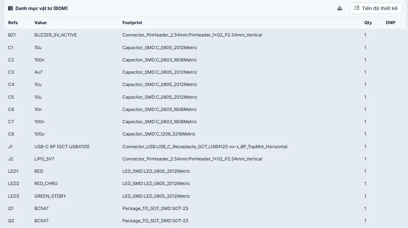Click the C_1206_3216Metric footprint cell
Screen dimensions: 408x228
(159, 134)
